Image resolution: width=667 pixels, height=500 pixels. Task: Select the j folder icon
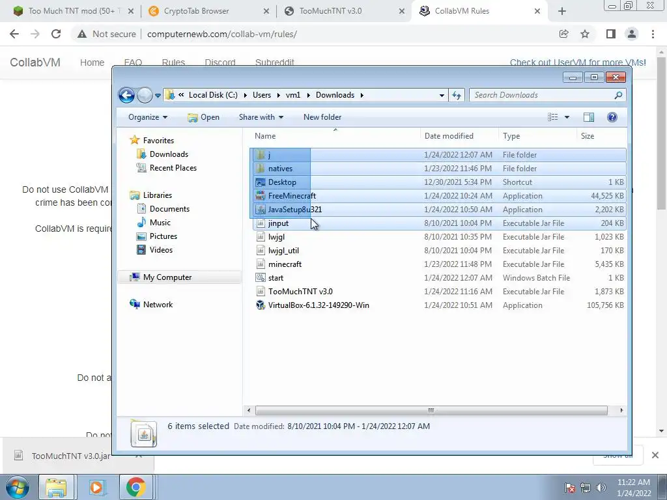(261, 155)
